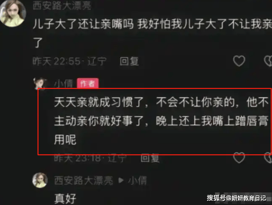Click the 昨天 22:55 · 辽宁 timestamp
Viewport: 272px width, 205px height.
70,61
